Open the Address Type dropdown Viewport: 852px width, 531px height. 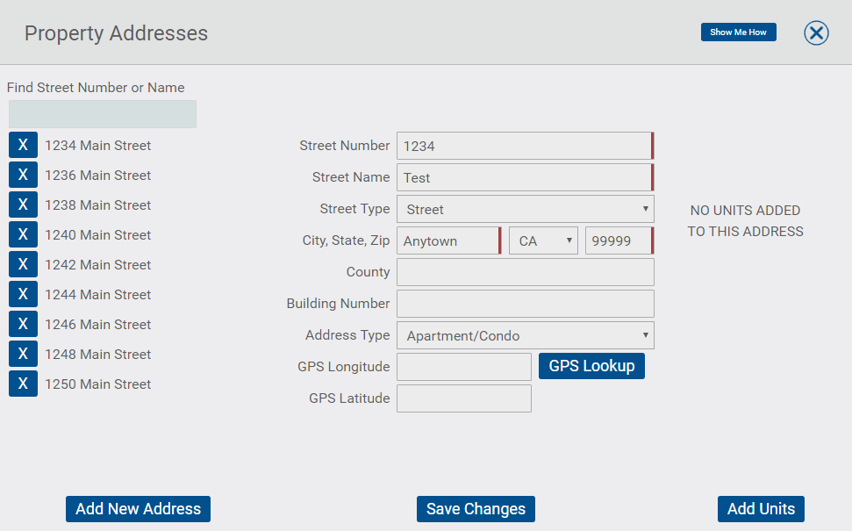pyautogui.click(x=526, y=335)
